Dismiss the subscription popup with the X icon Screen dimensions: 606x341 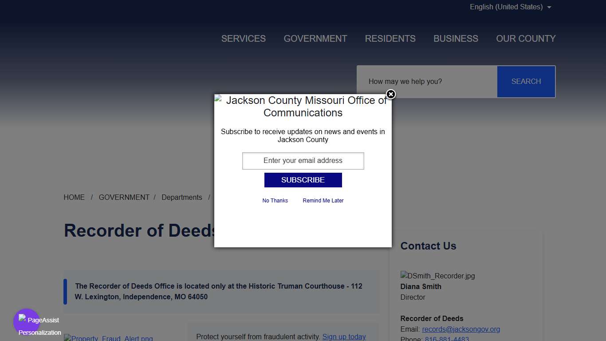click(x=390, y=95)
